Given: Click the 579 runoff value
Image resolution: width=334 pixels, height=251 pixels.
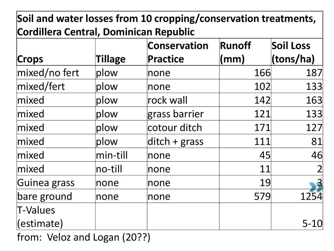Looking at the screenshot, I should tap(262, 196).
